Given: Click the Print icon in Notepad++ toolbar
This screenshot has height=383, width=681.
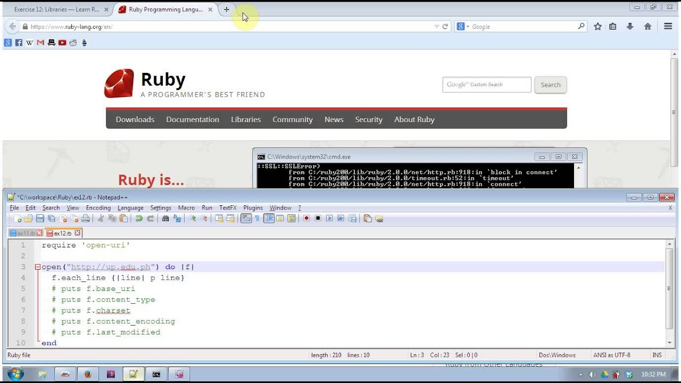Looking at the screenshot, I should pyautogui.click(x=86, y=218).
